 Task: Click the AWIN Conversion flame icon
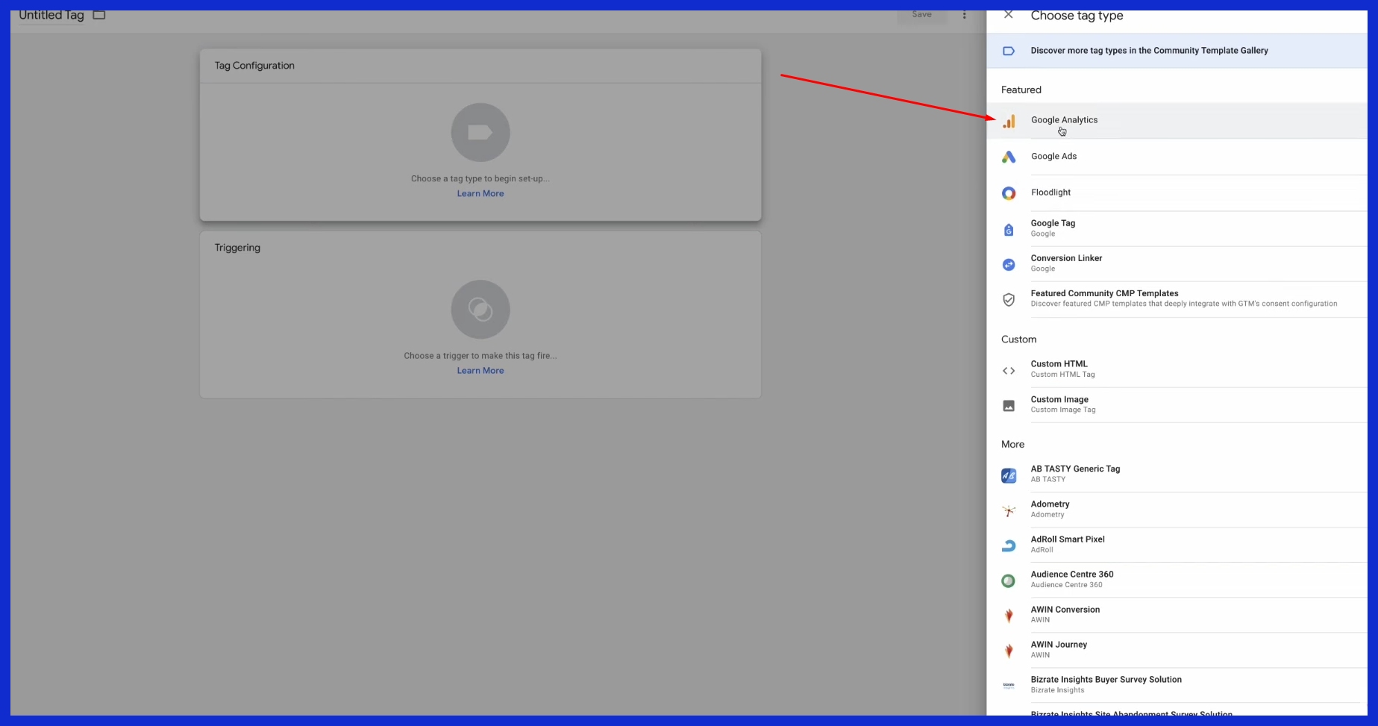(x=1009, y=616)
